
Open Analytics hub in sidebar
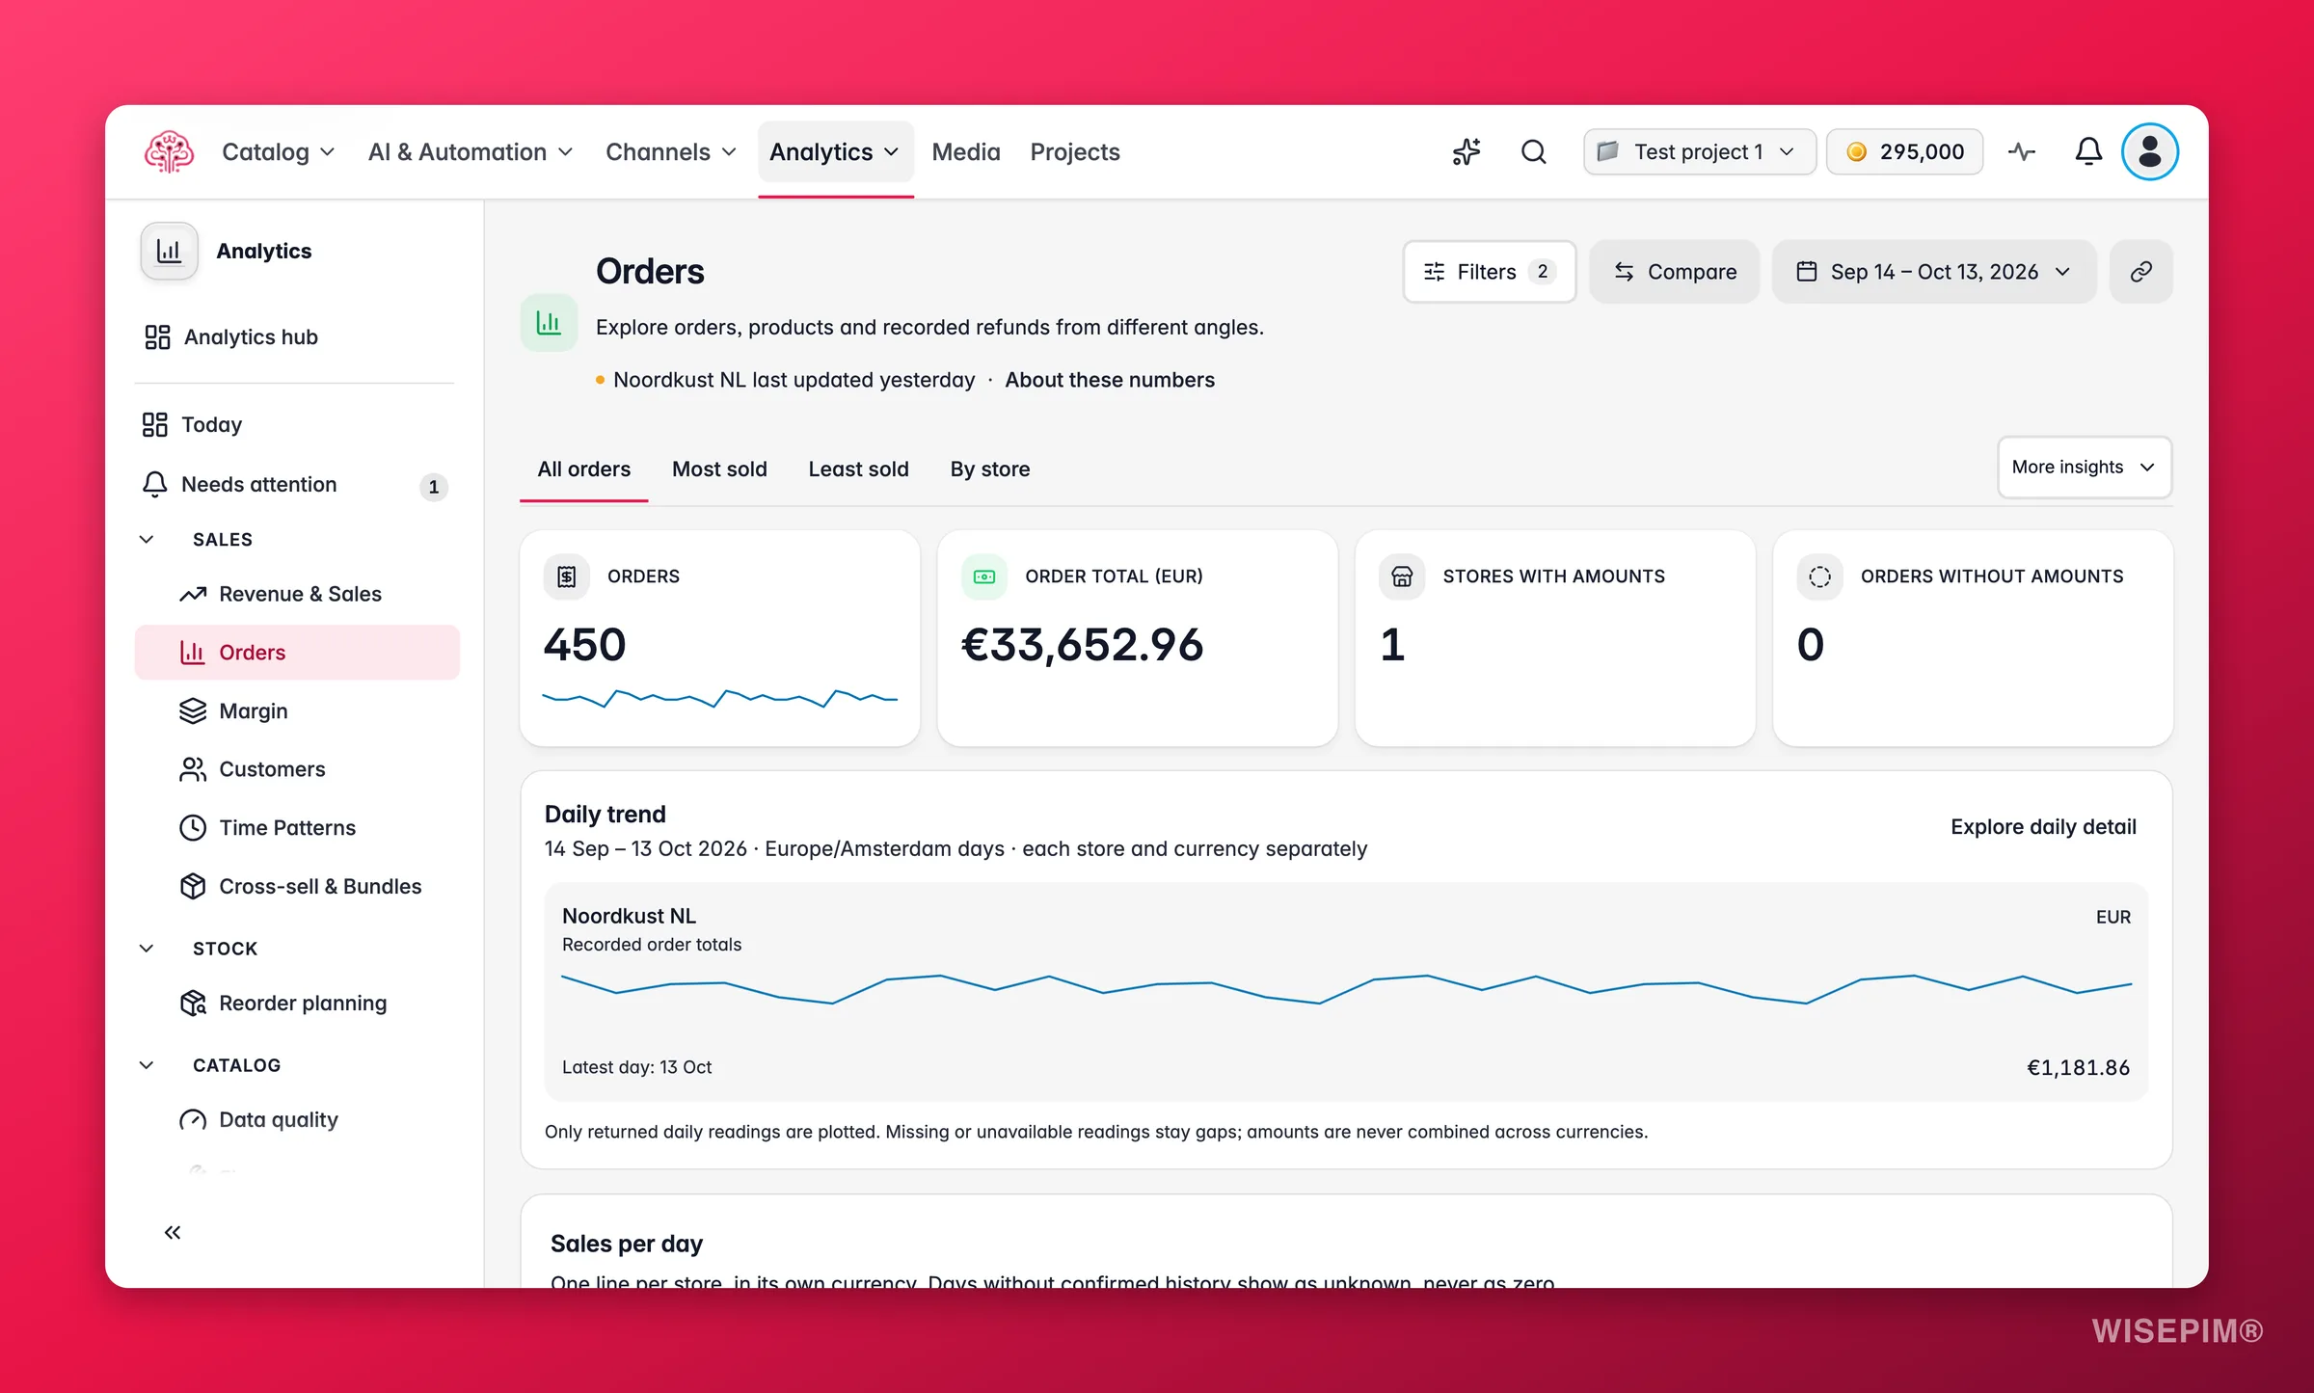coord(294,337)
